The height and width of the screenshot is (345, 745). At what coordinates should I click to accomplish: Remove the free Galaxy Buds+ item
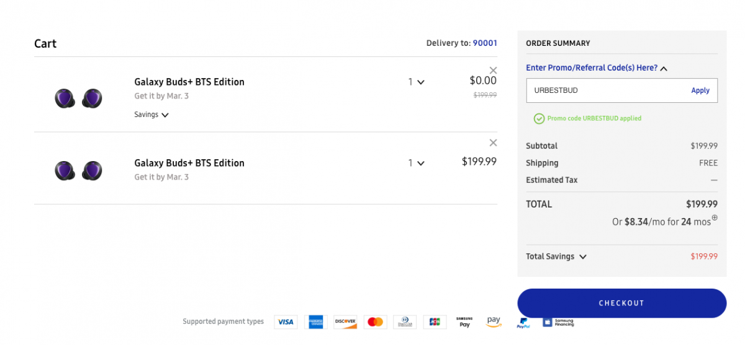(493, 71)
